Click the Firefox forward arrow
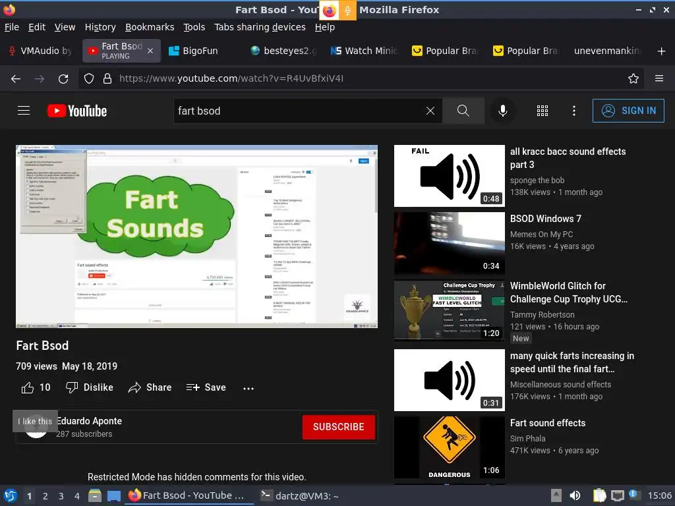Screen dimensions: 675x506 pos(40,79)
